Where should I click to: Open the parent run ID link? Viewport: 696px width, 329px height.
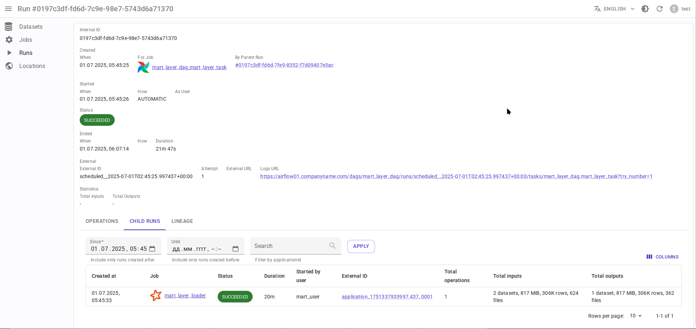tap(284, 65)
